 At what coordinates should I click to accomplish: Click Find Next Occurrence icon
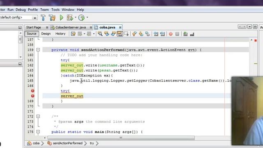tap(113, 34)
